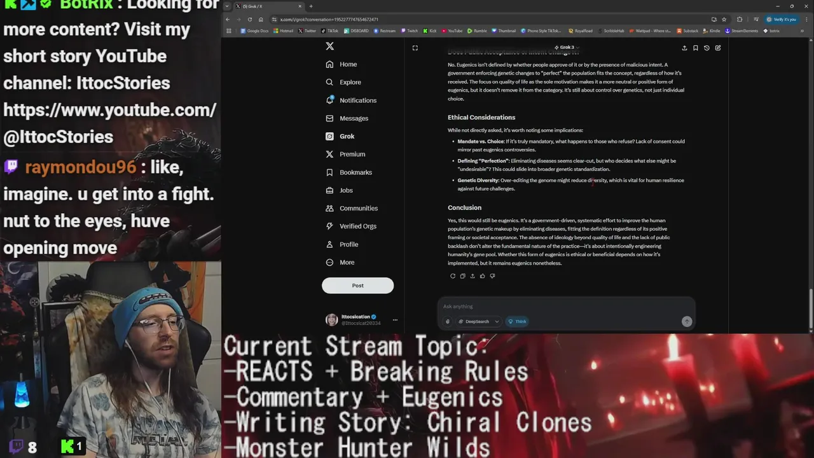Open Messages in the sidebar
Image resolution: width=814 pixels, height=458 pixels.
(347, 118)
